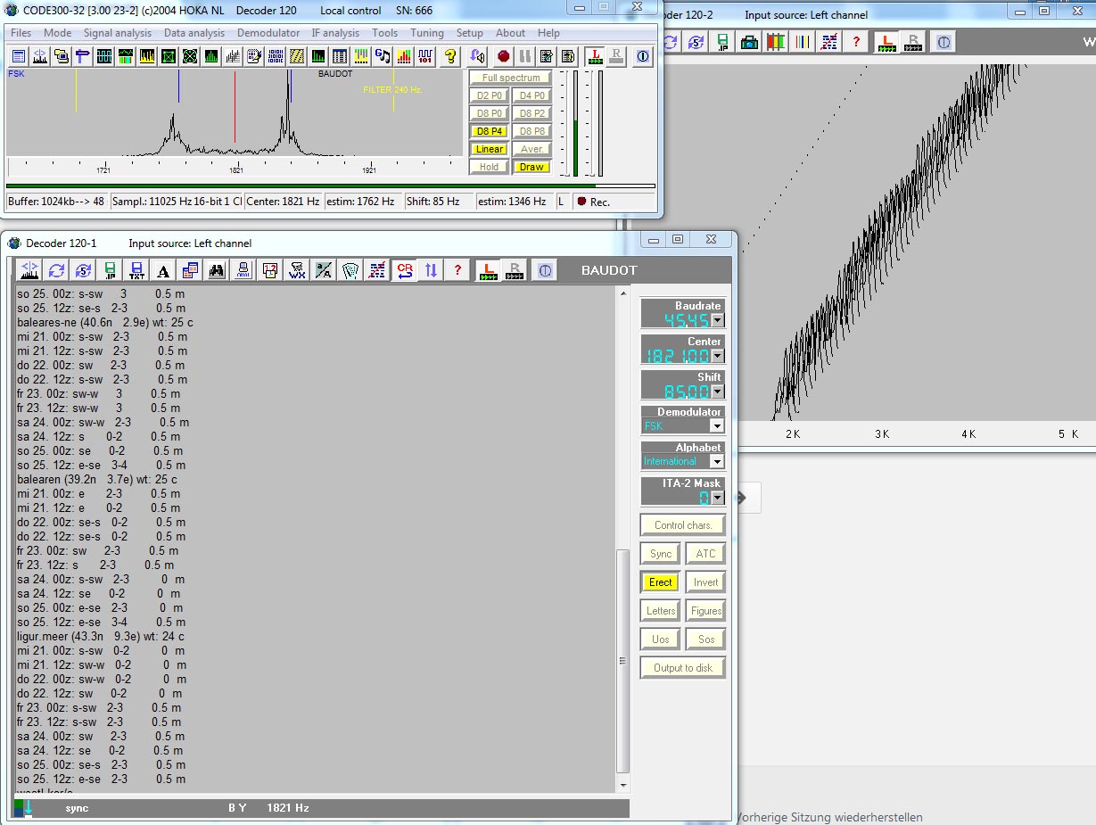Toggle the Linear display mode button
1096x825 pixels.
click(x=489, y=149)
